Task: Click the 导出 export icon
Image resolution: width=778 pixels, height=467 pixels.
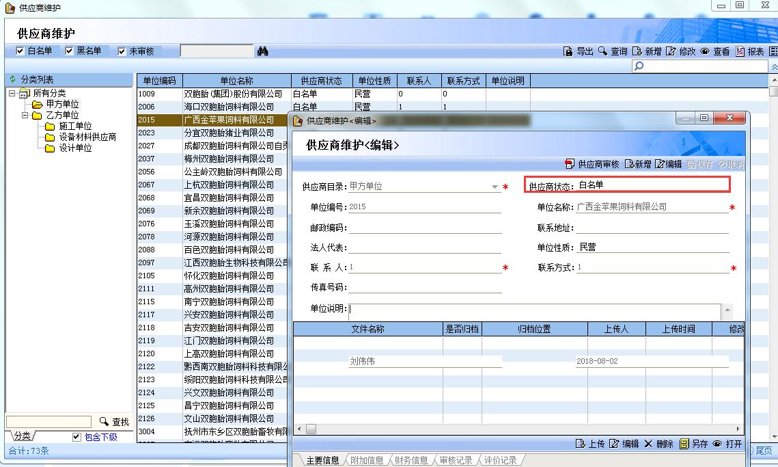Action: [568, 51]
